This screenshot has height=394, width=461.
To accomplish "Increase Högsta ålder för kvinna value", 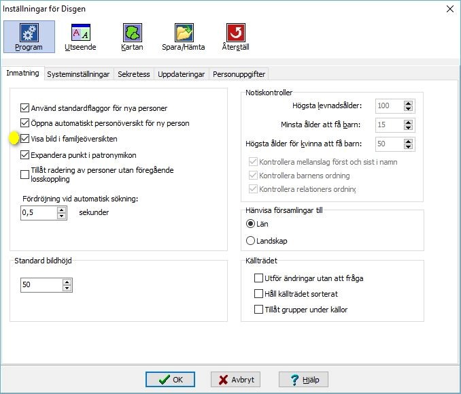I will (x=408, y=141).
